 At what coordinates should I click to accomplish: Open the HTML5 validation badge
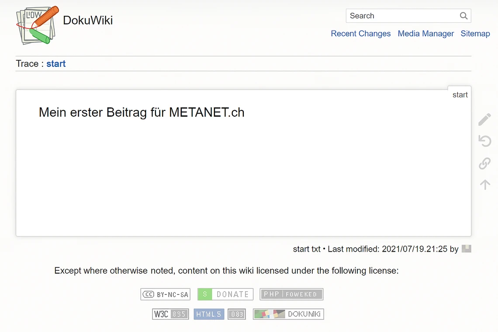coord(209,314)
